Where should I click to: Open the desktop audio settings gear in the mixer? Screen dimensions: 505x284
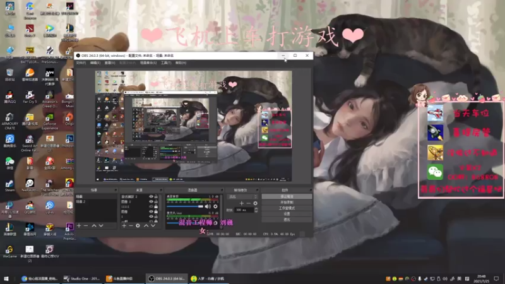click(215, 206)
